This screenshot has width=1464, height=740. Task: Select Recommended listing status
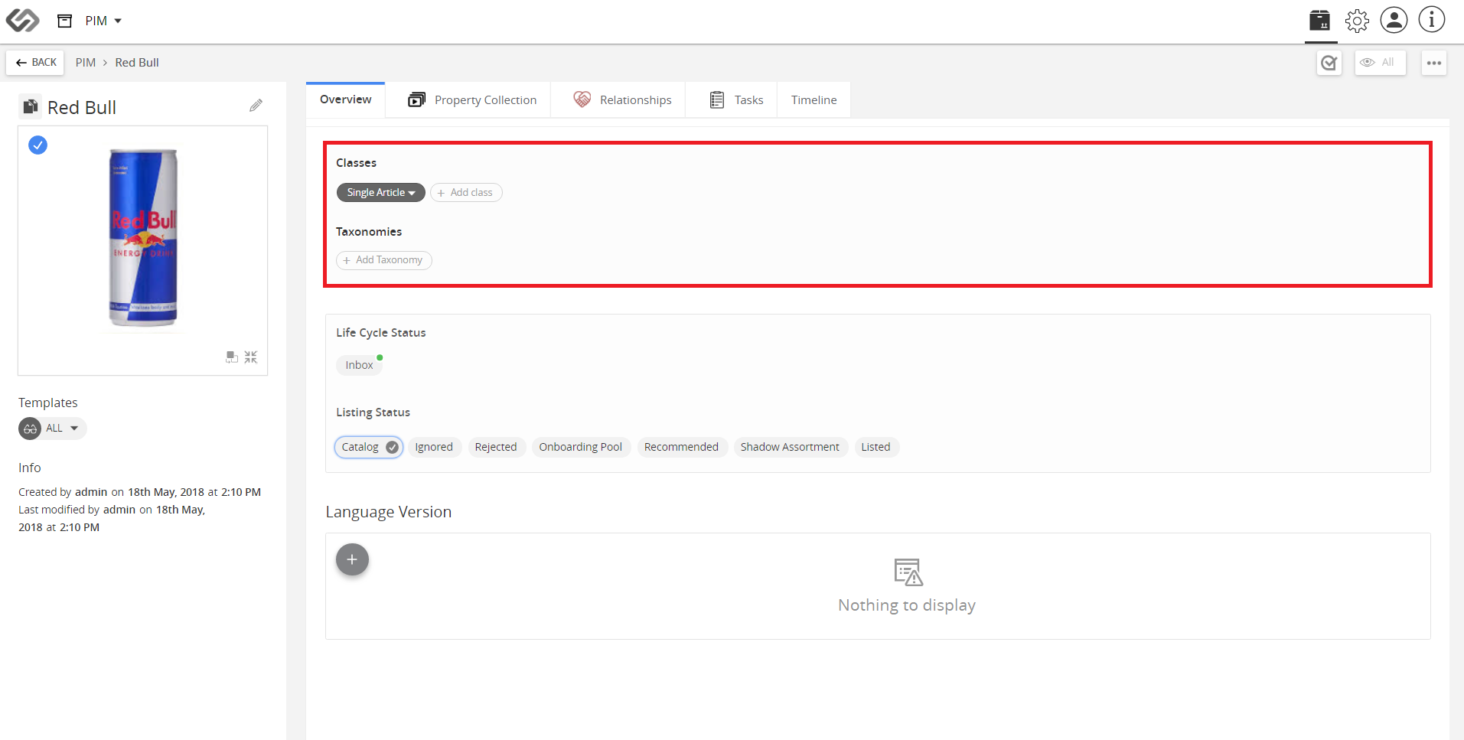point(681,447)
